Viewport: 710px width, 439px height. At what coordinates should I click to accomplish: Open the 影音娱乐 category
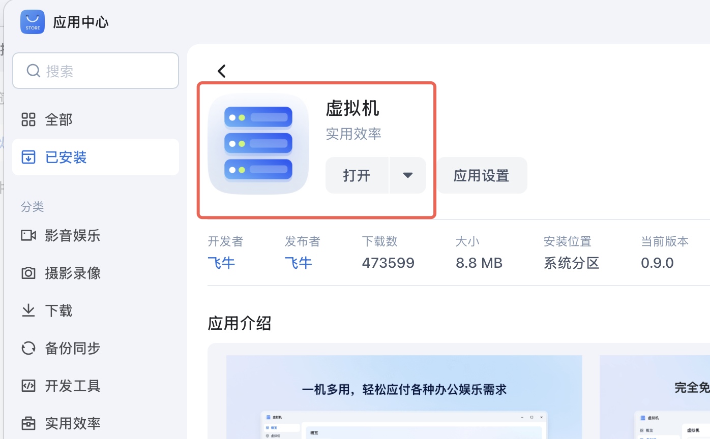point(96,235)
